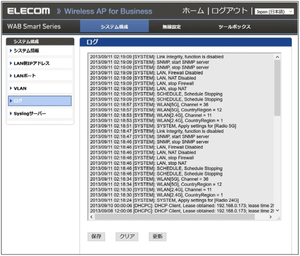Viewport: 300px width, 256px height.
Task: Click log line 02:18:57 'WLAN[5G], Channel = 36'
Action: (149, 105)
